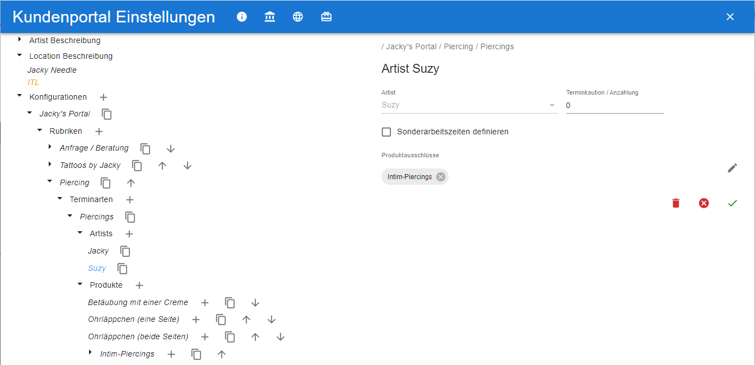Expand the Artist Beschreibung node
The height and width of the screenshot is (365, 755).
coord(20,39)
